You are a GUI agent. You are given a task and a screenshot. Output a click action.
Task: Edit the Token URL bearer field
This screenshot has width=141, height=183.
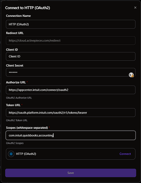coord(70,113)
